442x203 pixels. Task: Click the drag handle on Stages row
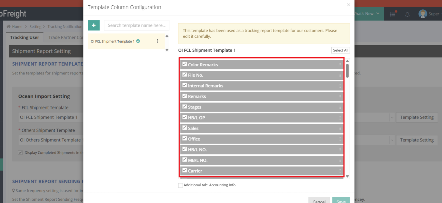pyautogui.click(x=340, y=107)
